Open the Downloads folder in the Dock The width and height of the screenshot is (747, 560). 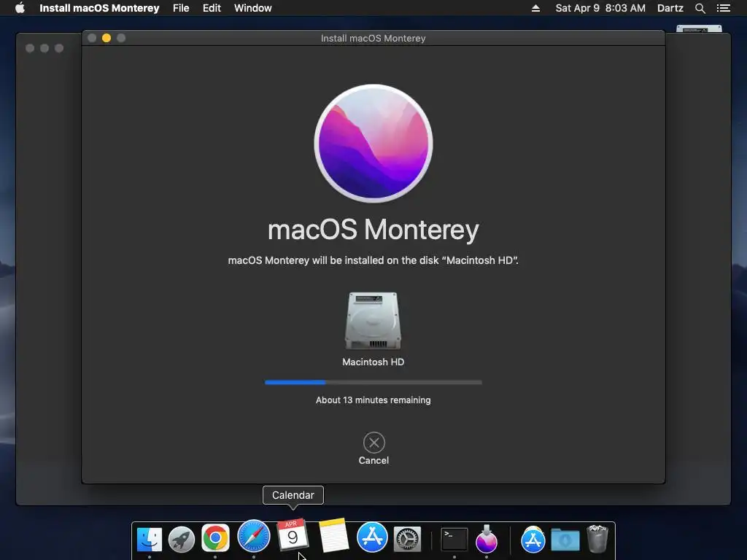pyautogui.click(x=565, y=540)
